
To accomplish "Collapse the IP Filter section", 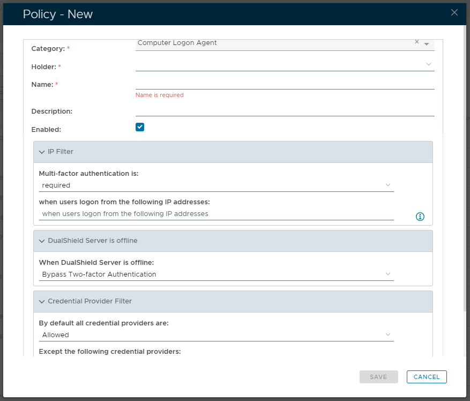I will (42, 152).
